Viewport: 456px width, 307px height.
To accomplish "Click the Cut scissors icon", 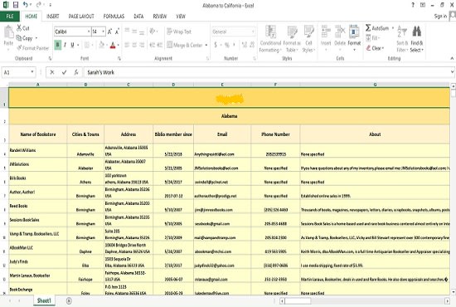I will pos(19,28).
